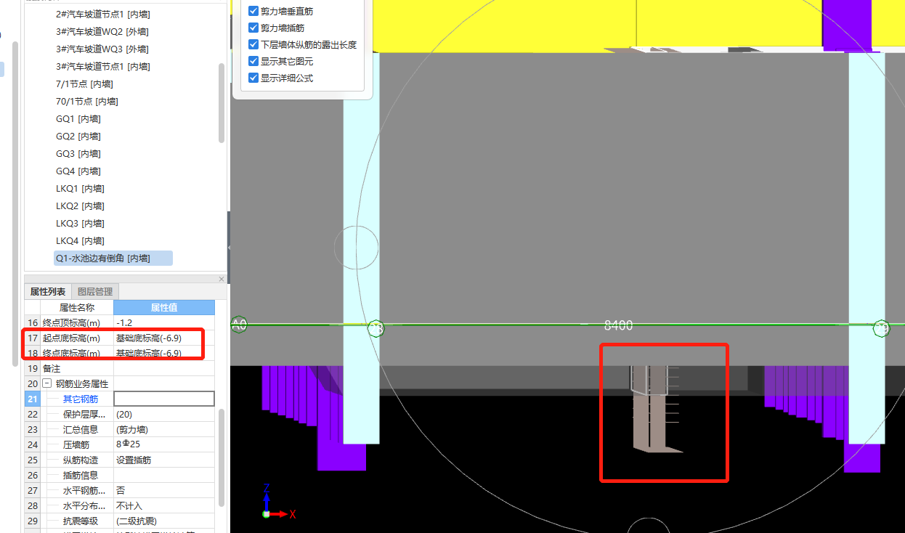This screenshot has height=533, width=905.
Task: Click the 压墙筋 value 8⌀25
Action: coord(164,444)
